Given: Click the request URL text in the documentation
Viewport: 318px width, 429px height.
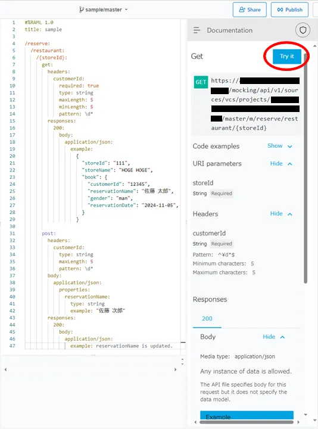Looking at the screenshot, I should pos(254,104).
